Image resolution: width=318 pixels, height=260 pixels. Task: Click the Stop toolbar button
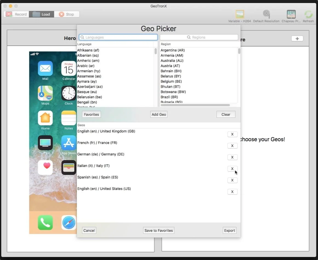[x=67, y=14]
